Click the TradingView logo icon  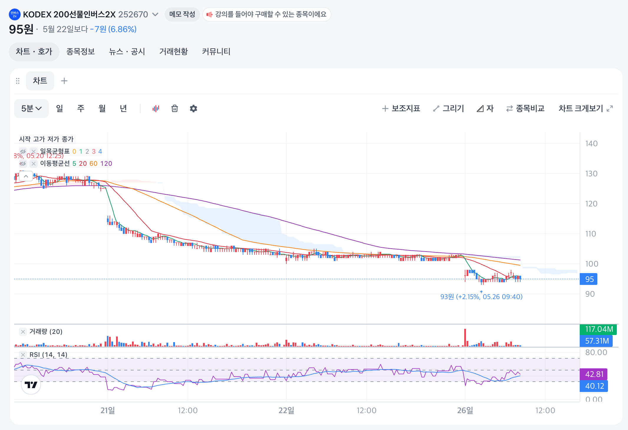click(x=31, y=385)
